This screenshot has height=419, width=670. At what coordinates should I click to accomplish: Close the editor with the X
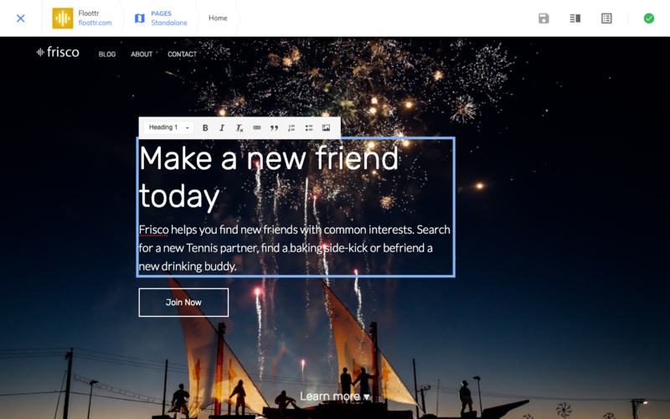coord(21,18)
